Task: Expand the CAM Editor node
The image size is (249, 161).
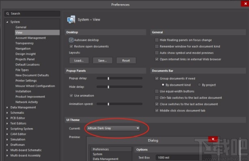Action: [7, 134]
